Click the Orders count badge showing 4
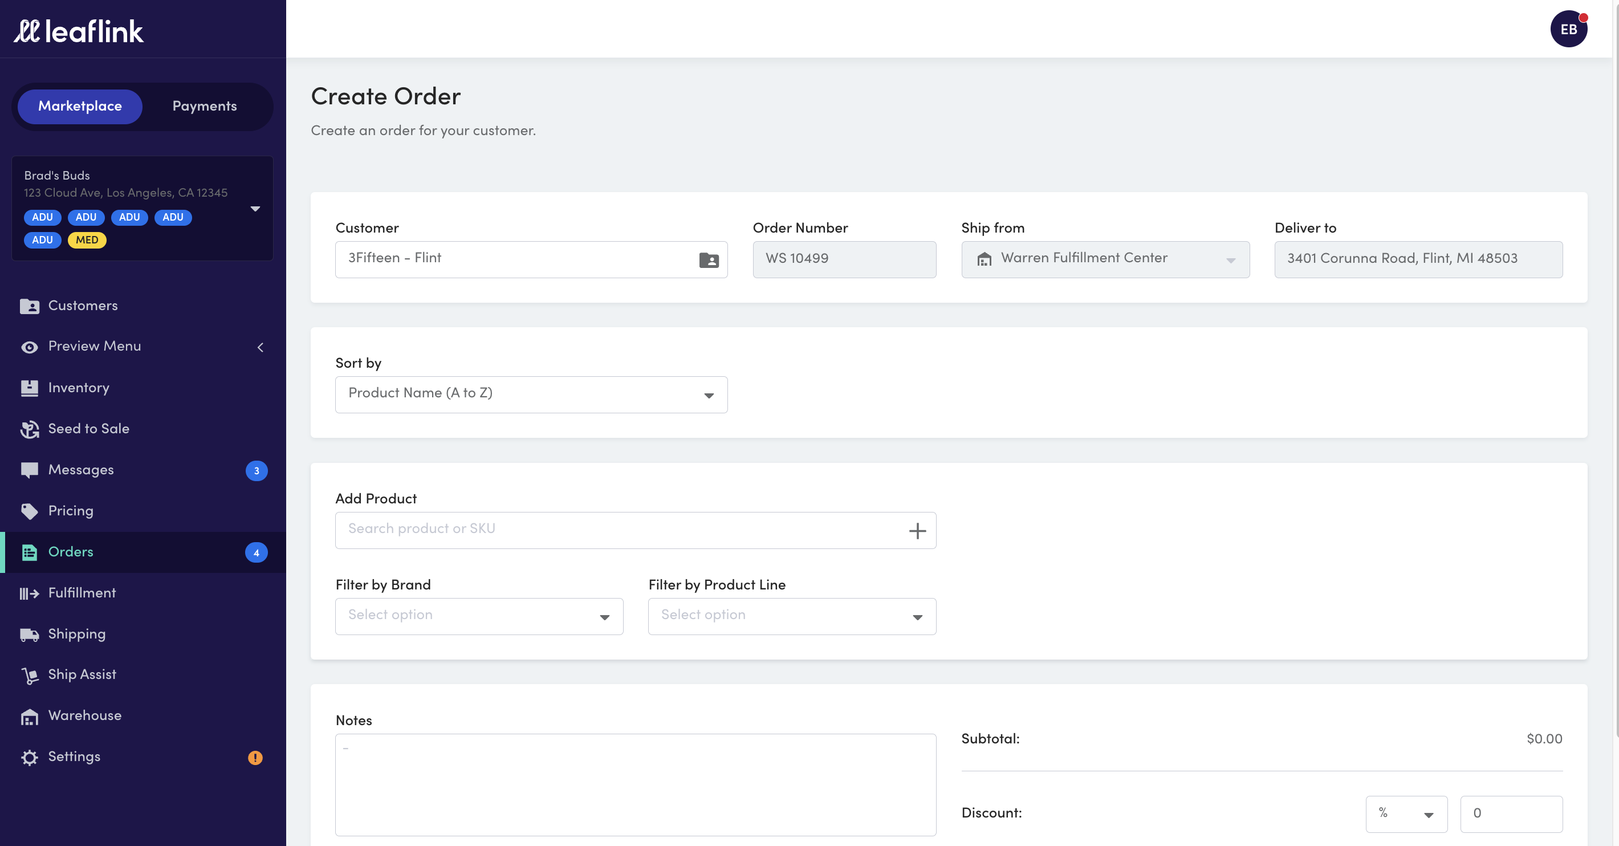Image resolution: width=1619 pixels, height=846 pixels. [x=257, y=552]
